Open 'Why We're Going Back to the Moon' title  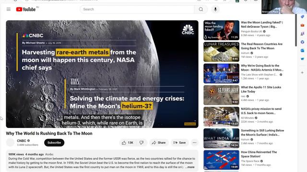262,68
